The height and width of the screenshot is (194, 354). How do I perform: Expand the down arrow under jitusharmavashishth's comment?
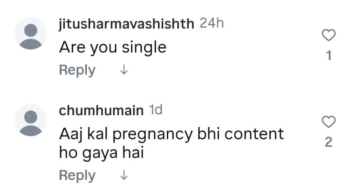pyautogui.click(x=124, y=70)
